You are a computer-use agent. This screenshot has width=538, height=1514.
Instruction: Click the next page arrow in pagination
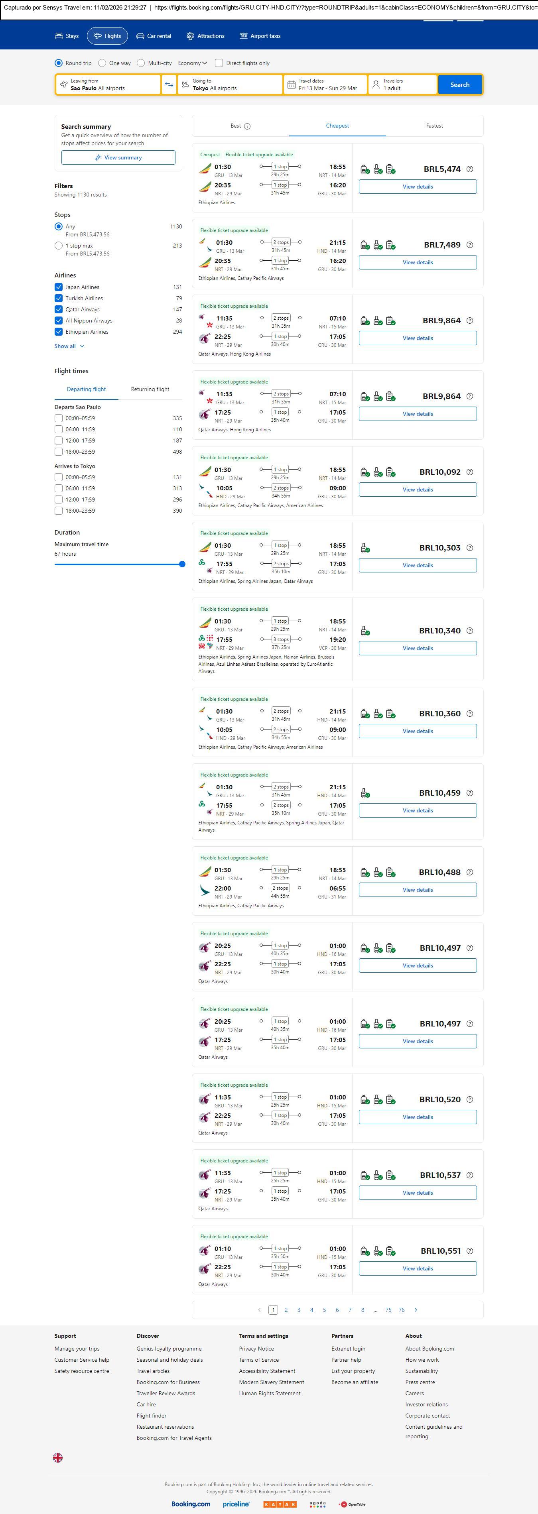click(x=416, y=1310)
